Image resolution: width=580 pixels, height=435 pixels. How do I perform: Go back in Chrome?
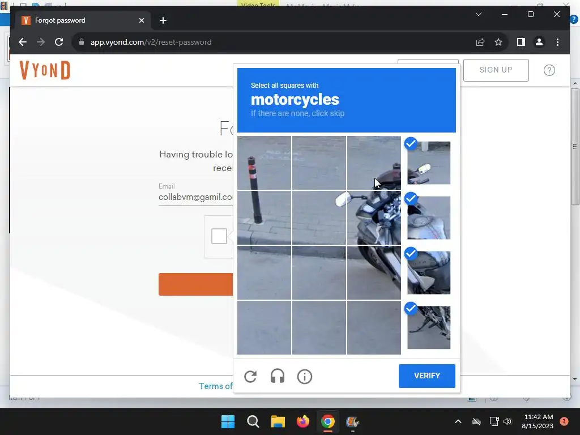[23, 42]
